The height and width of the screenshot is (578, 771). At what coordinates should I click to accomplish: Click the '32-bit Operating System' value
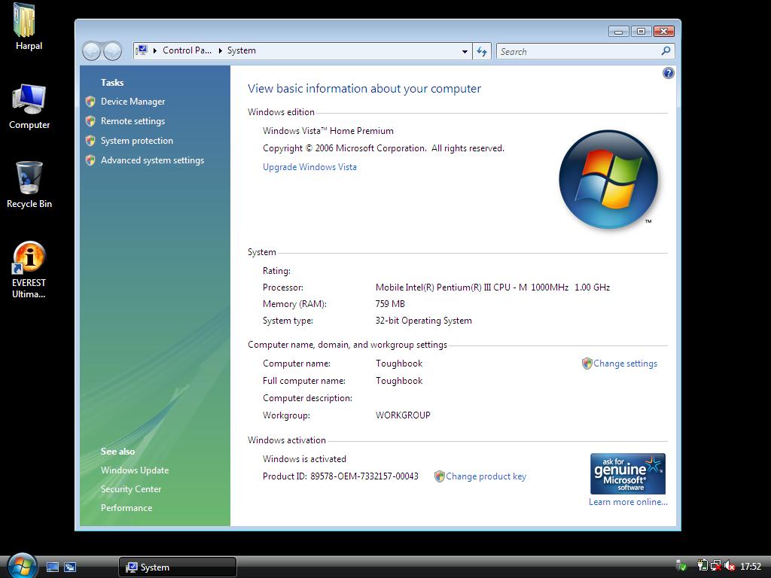(423, 321)
